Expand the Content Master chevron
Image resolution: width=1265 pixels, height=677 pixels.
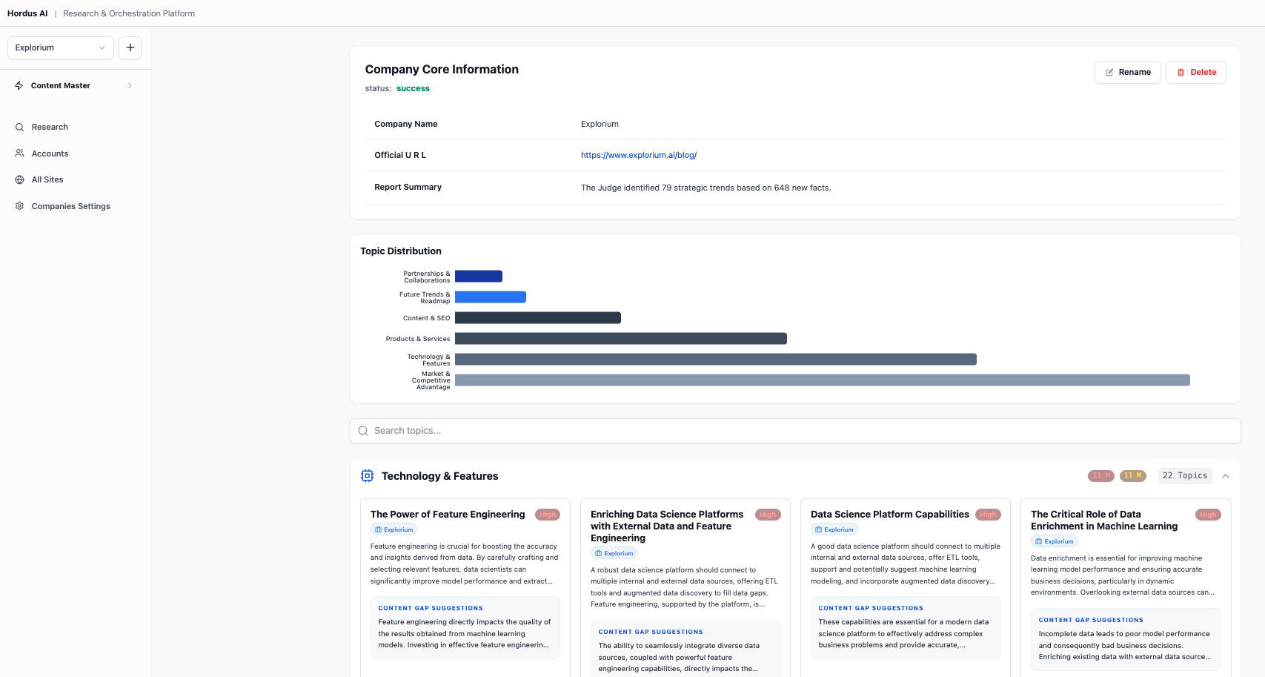pyautogui.click(x=130, y=86)
